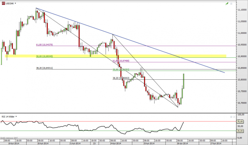Click the yellow highlighted support zone rectangle
This screenshot has width=248, height=145.
pyautogui.click(x=115, y=56)
